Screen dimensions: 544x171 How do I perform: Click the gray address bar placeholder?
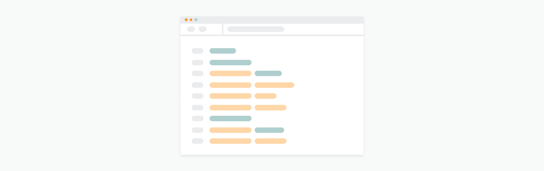tap(256, 29)
